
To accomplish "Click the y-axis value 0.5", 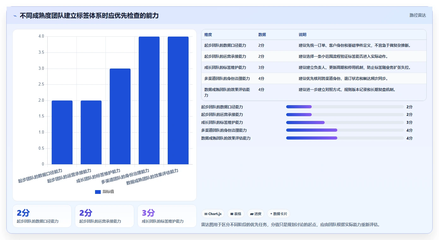I will coord(41,148).
